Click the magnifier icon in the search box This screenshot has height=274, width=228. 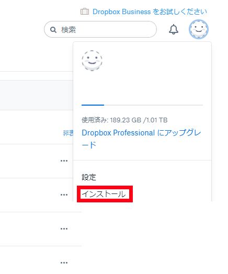53,30
